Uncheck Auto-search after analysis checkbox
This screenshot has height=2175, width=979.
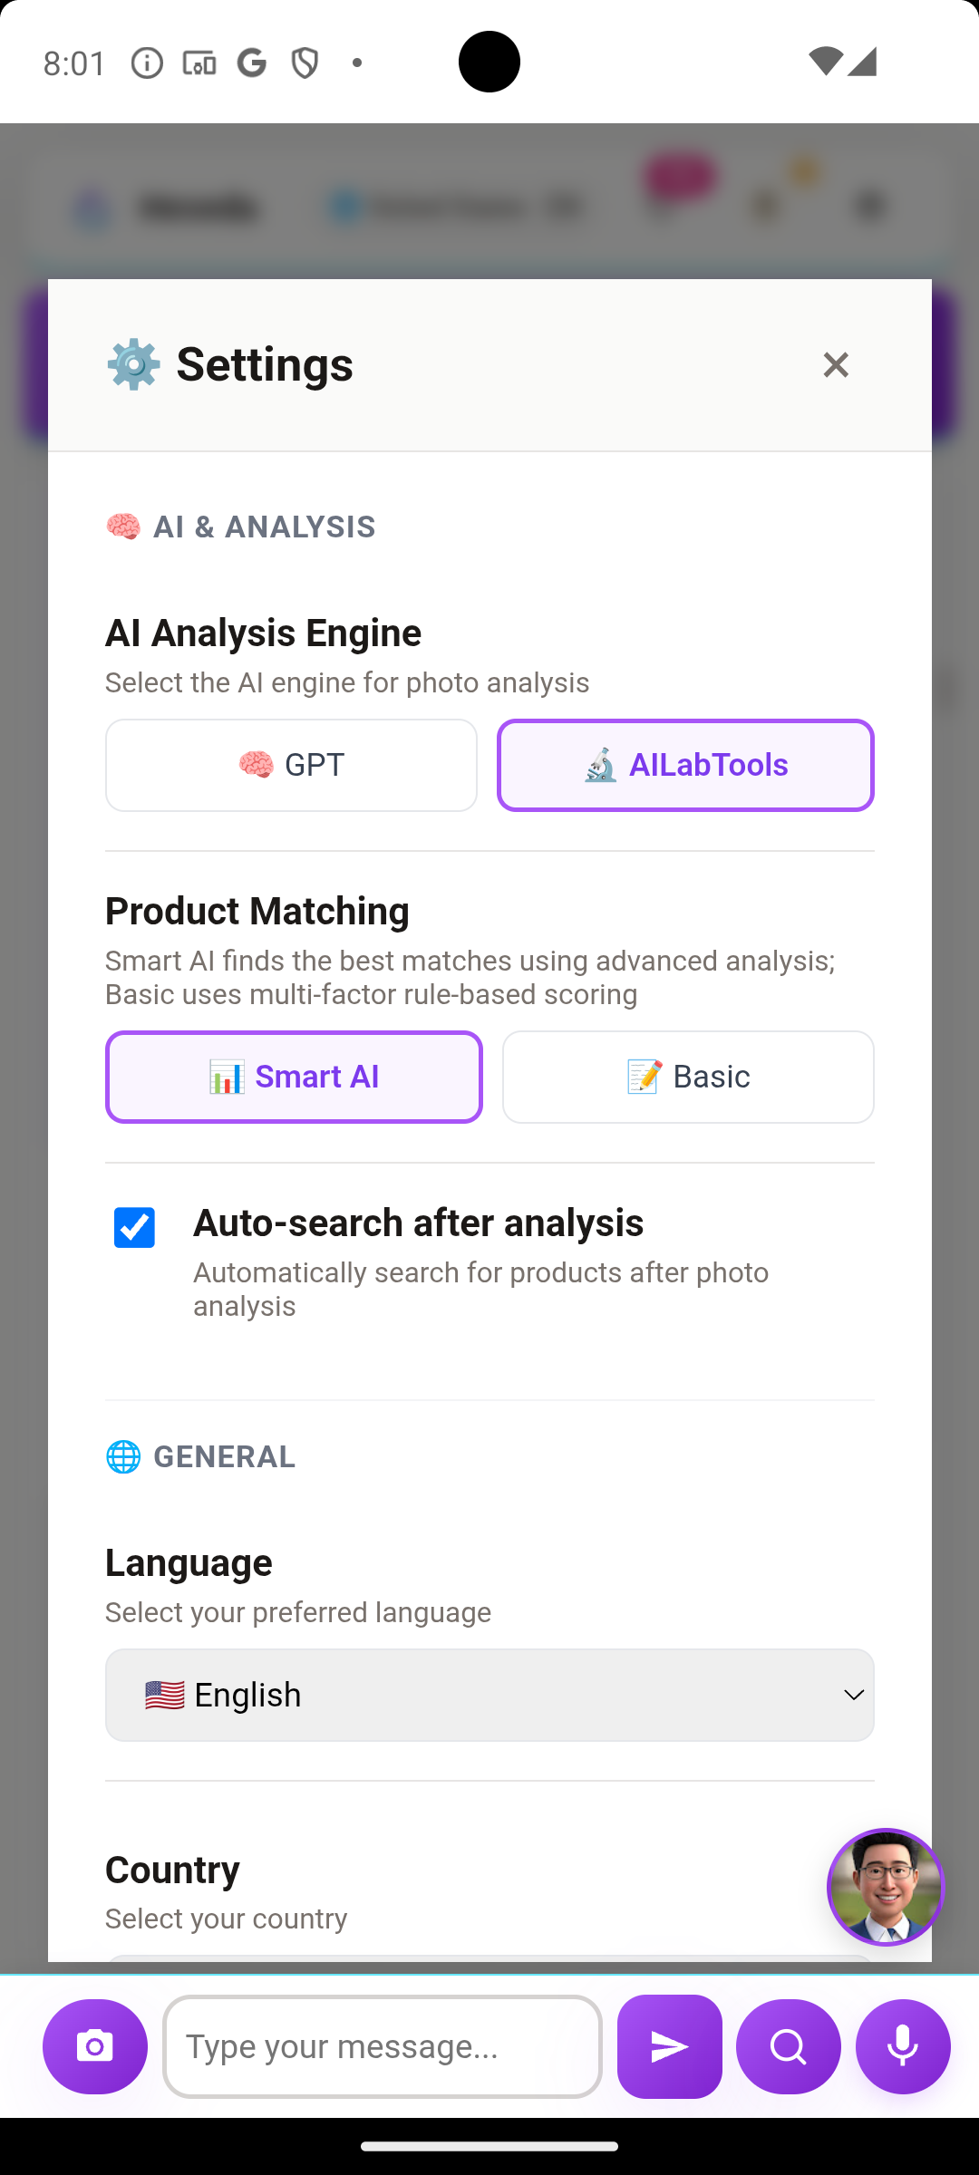click(x=134, y=1228)
